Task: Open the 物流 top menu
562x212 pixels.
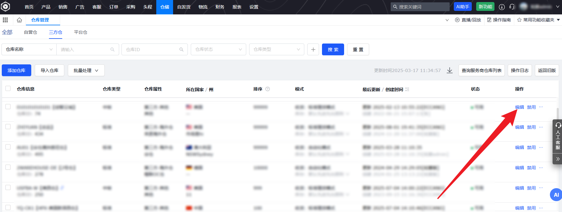Action: click(203, 7)
